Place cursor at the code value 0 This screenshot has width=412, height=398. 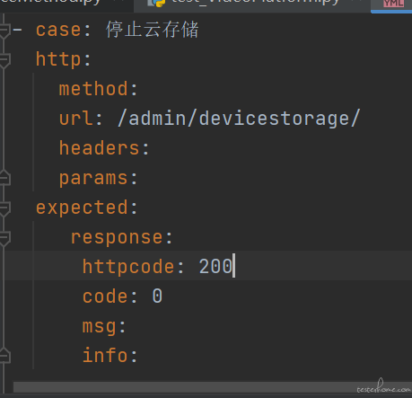(157, 296)
